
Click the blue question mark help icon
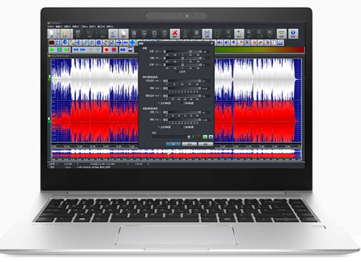[x=293, y=34]
